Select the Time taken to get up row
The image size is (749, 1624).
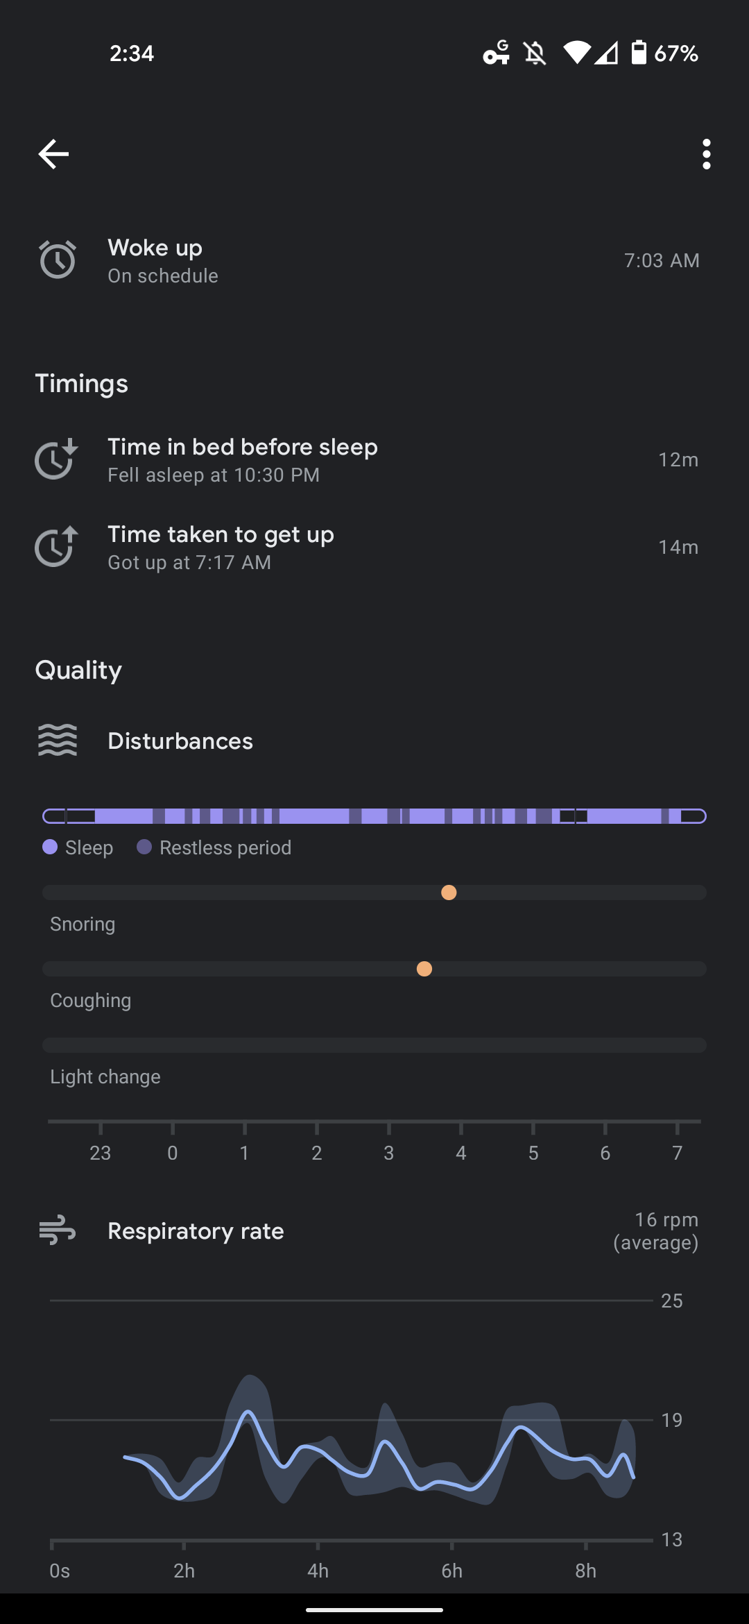(374, 548)
